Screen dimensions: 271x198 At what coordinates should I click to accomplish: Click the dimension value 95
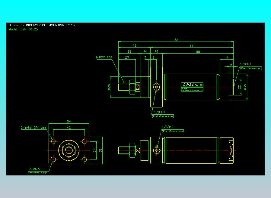pyautogui.click(x=198, y=51)
